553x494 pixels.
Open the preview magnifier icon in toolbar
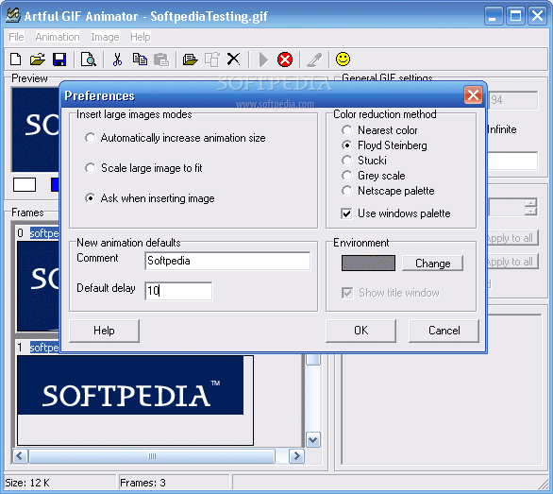[88, 60]
